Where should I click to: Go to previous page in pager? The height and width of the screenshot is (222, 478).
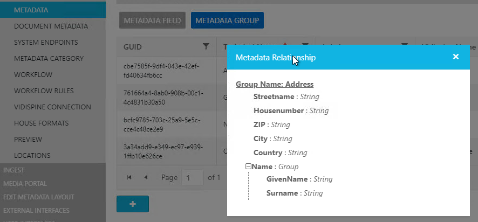pyautogui.click(x=146, y=177)
